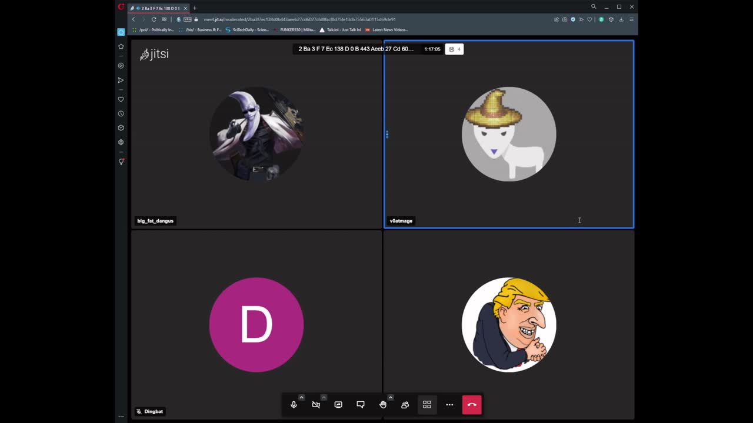
Task: Open Latest News Videos bookmark
Action: coord(387,30)
